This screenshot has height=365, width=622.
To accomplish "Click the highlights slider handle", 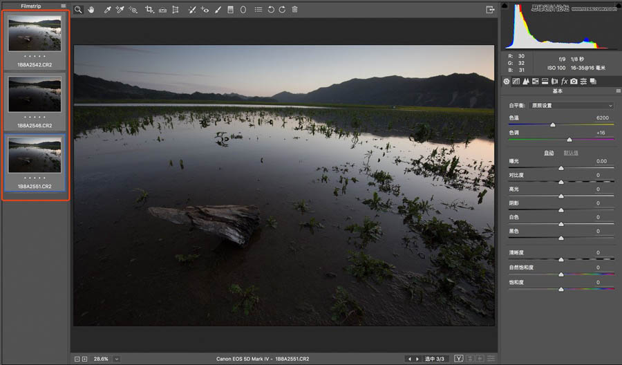I will click(x=561, y=196).
